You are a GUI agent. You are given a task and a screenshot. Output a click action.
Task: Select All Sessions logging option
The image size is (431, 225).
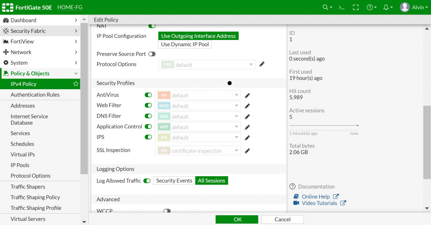coord(211,180)
